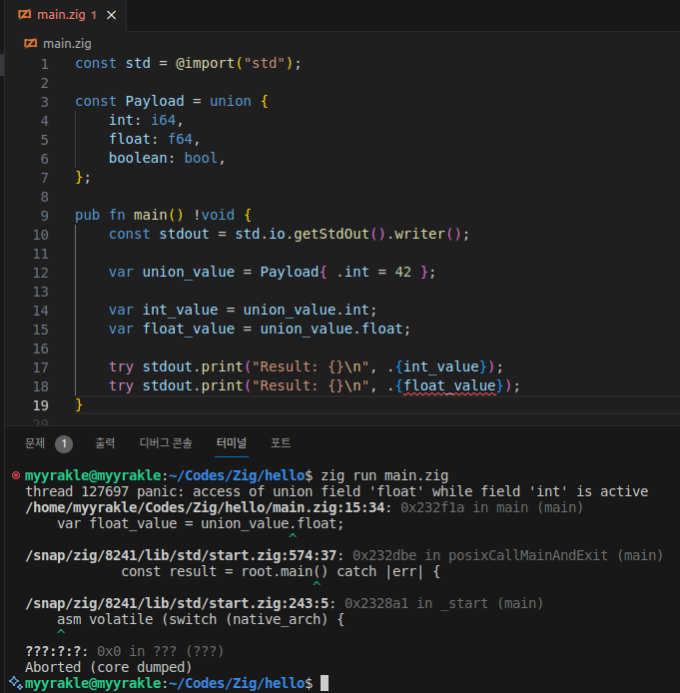Show the 포트 panel tab
The image size is (680, 693).
coord(281,443)
